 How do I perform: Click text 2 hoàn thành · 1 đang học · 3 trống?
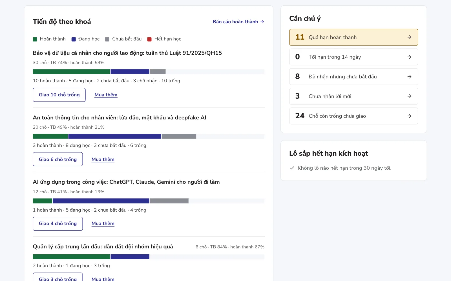tap(71, 266)
